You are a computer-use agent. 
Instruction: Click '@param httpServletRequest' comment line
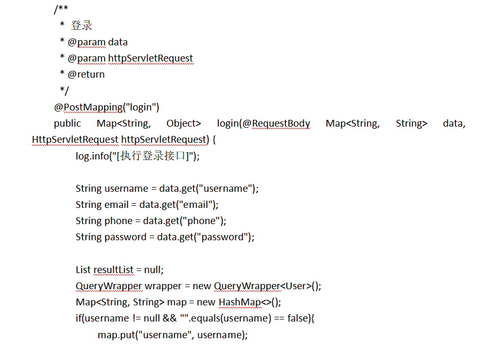coord(127,58)
